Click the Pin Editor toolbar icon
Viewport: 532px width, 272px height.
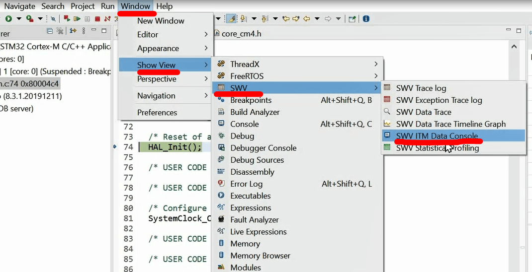(352, 19)
